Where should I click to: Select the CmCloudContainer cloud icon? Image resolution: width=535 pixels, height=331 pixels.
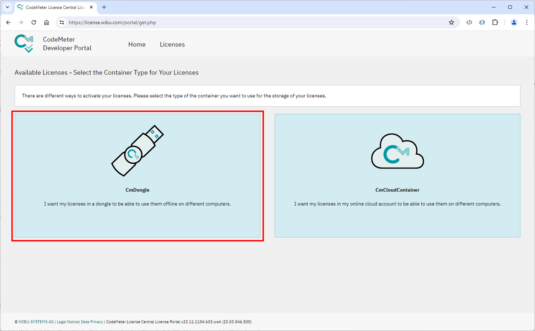tap(397, 151)
